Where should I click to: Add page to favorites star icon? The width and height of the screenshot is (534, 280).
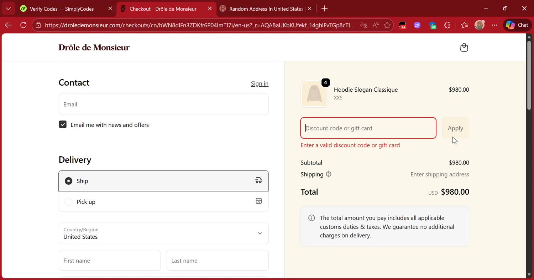[x=387, y=25]
